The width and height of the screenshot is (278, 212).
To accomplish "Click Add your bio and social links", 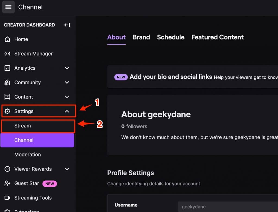I will coord(171,77).
